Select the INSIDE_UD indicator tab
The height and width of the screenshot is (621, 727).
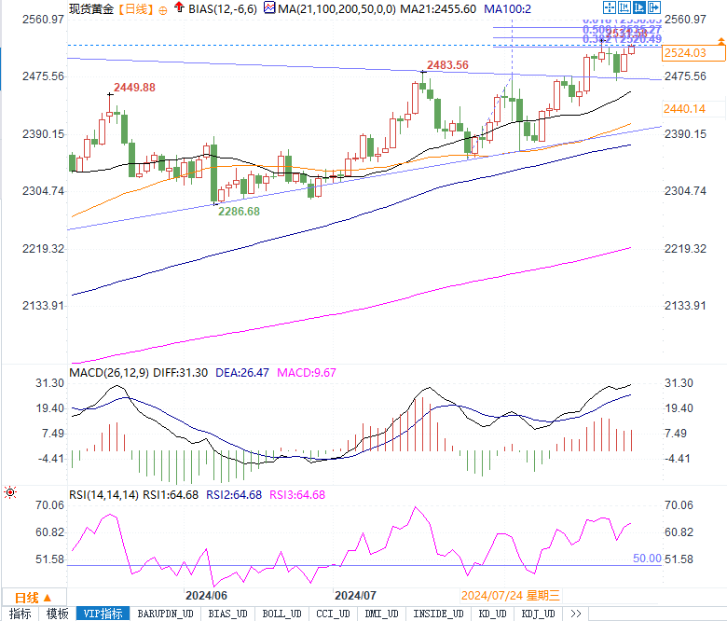438,614
